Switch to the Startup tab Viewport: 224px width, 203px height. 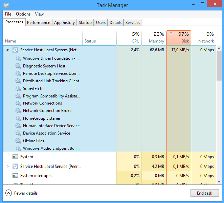[x=85, y=23]
